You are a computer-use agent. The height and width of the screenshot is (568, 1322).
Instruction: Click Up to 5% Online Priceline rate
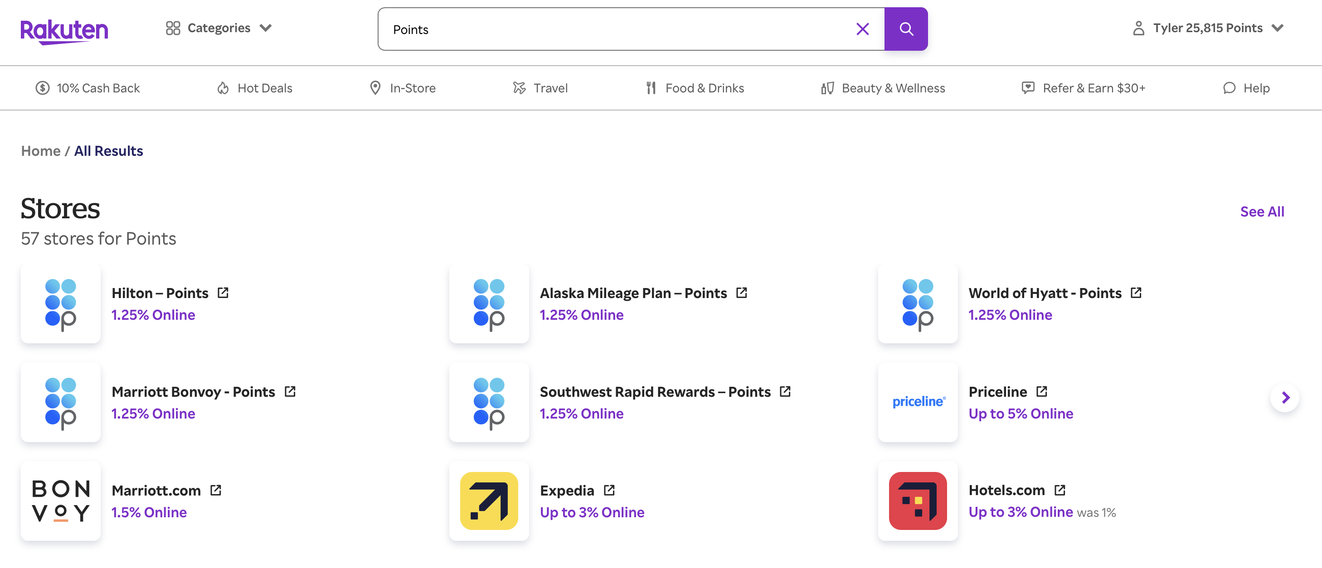pyautogui.click(x=1021, y=414)
